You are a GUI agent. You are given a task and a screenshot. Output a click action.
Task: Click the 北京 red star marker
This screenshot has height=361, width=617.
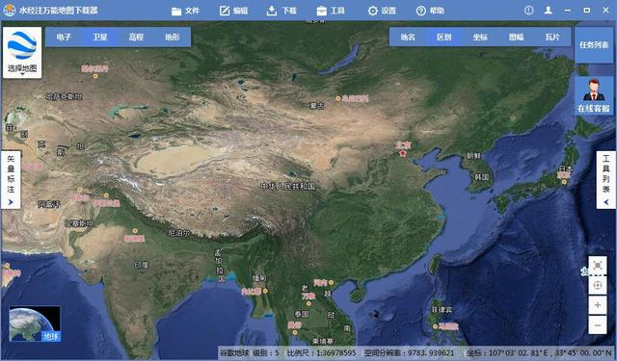403,153
